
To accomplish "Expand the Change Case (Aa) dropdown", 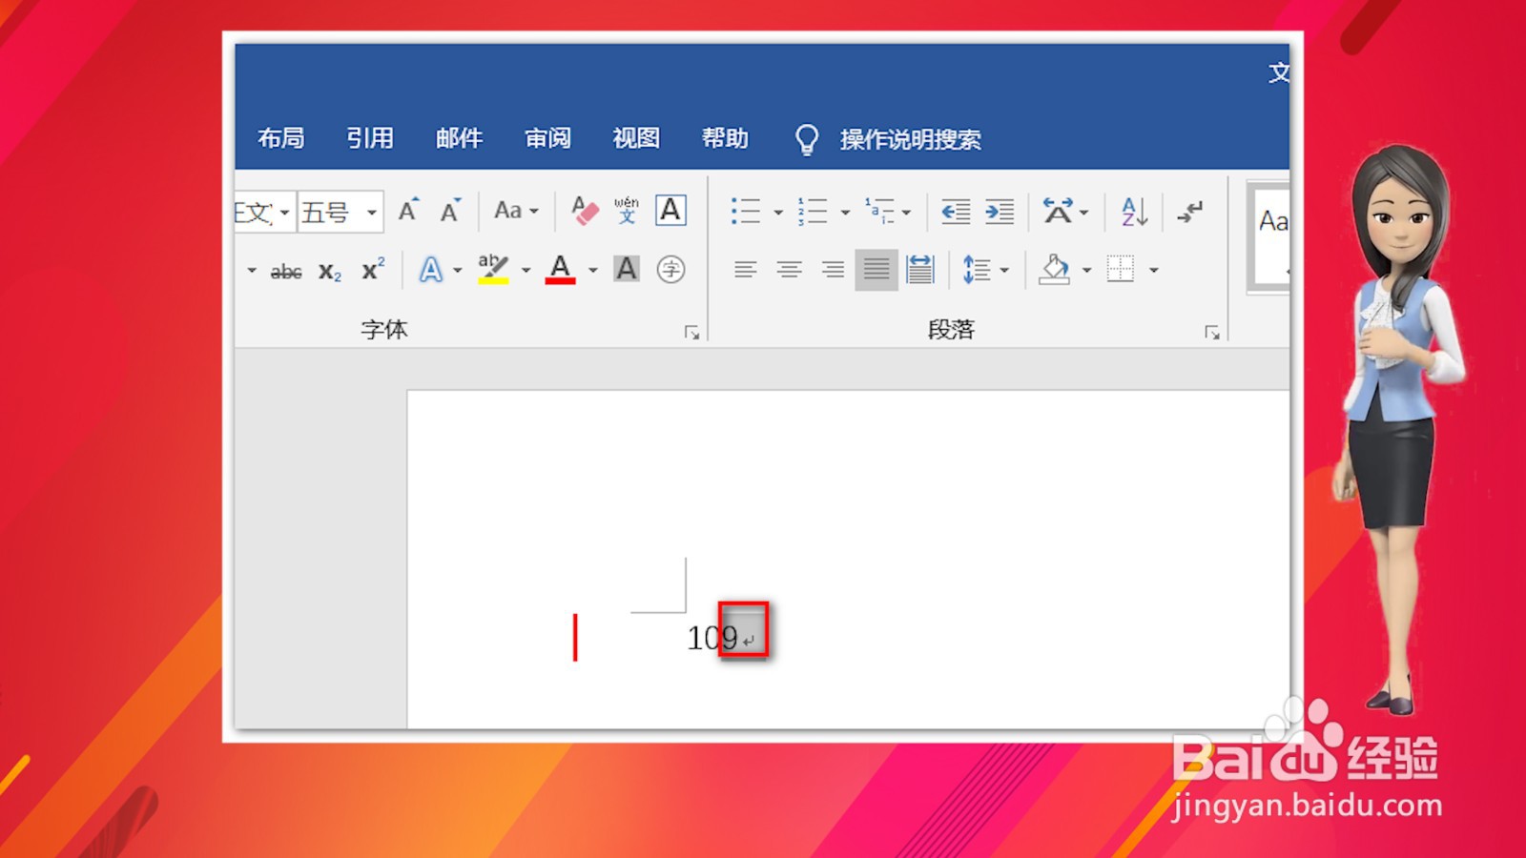I will coord(534,212).
